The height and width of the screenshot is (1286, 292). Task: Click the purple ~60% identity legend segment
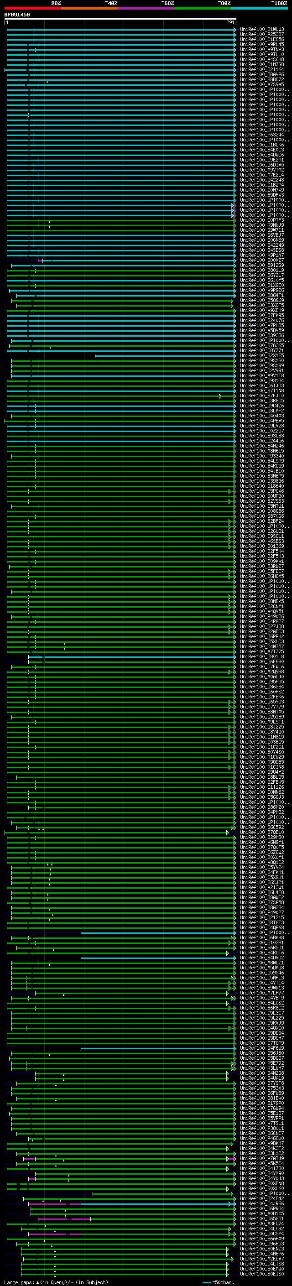(x=146, y=9)
